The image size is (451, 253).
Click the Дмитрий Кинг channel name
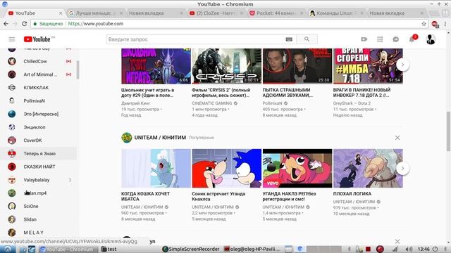(x=135, y=103)
